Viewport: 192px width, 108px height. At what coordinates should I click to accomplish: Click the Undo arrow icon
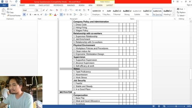[x=11, y=1]
